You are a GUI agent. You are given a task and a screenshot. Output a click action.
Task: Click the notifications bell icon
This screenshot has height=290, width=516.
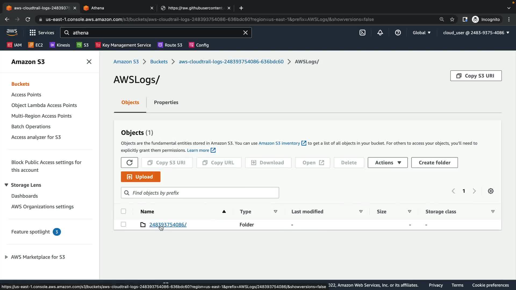pyautogui.click(x=380, y=32)
